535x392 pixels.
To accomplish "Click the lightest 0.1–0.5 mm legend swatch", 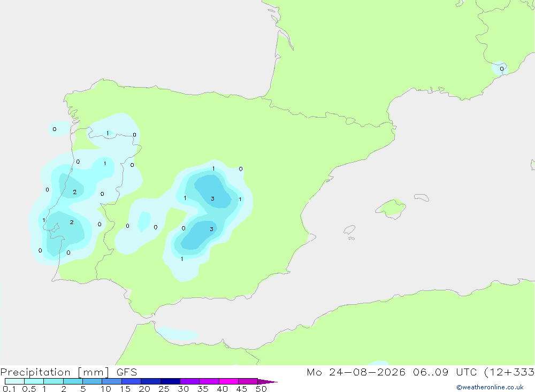I will [x=14, y=381].
